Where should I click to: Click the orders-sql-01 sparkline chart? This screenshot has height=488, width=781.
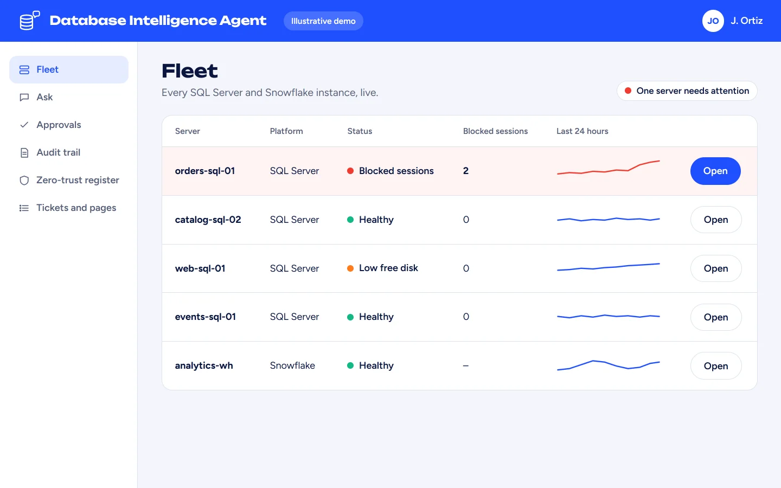[x=609, y=168]
